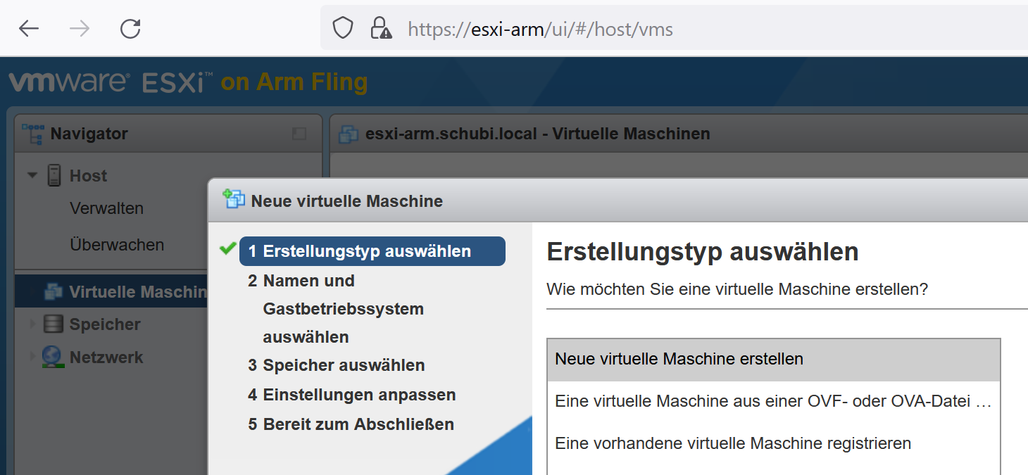Select the OVF- oder OVA-Datei deployment option
The width and height of the screenshot is (1028, 475).
(772, 402)
